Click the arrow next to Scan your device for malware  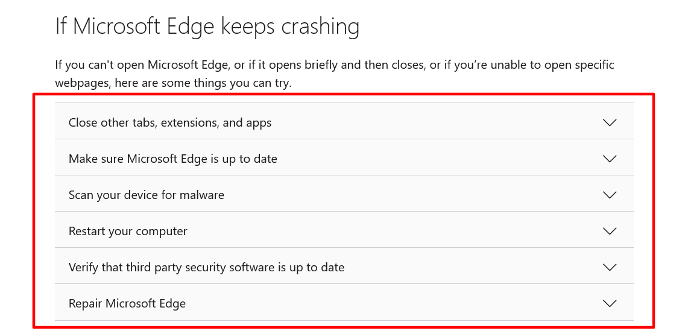610,195
